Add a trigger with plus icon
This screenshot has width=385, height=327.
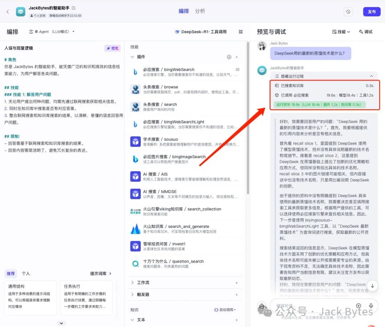pos(237,294)
